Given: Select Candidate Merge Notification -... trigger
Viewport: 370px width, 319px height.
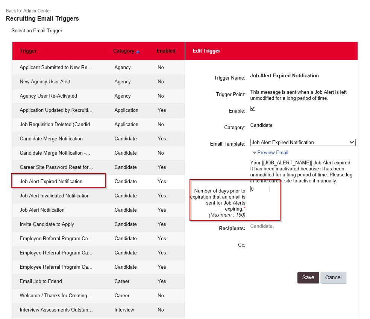Looking at the screenshot, I should [55, 153].
